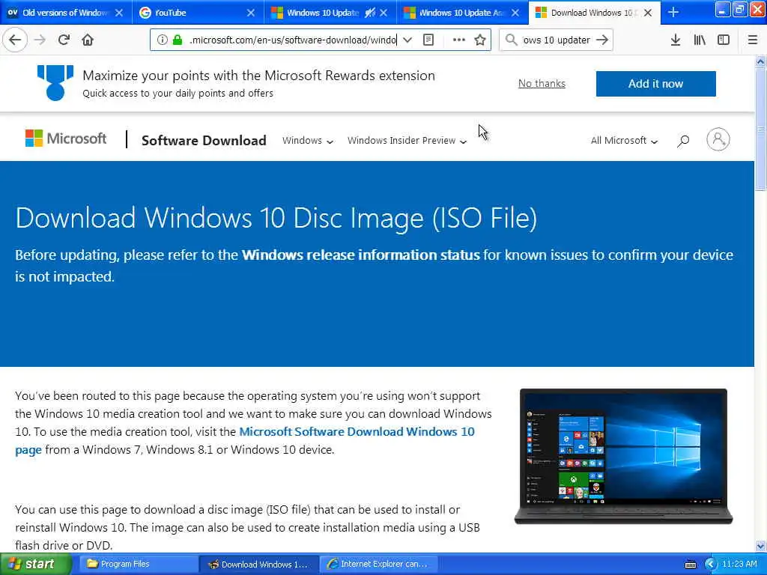Click the search box text field
Viewport: 767px width, 575px height.
(557, 40)
